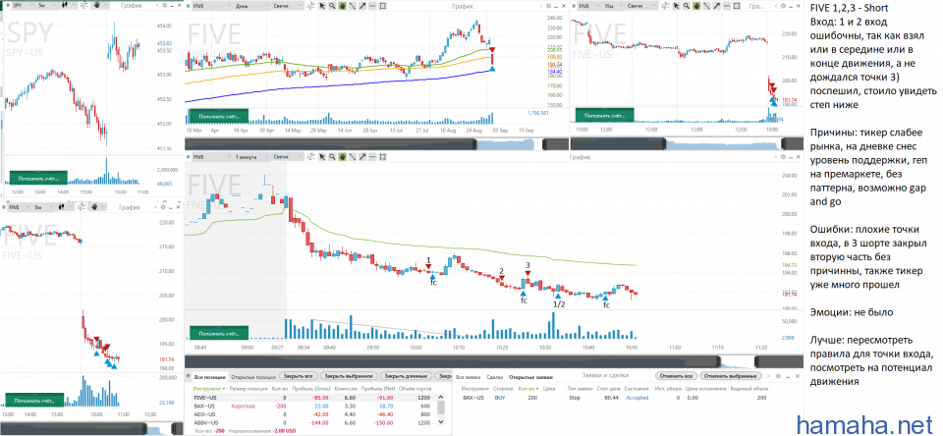Sort orders by Кол-во column header
943x436 pixels.
pyautogui.click(x=527, y=389)
